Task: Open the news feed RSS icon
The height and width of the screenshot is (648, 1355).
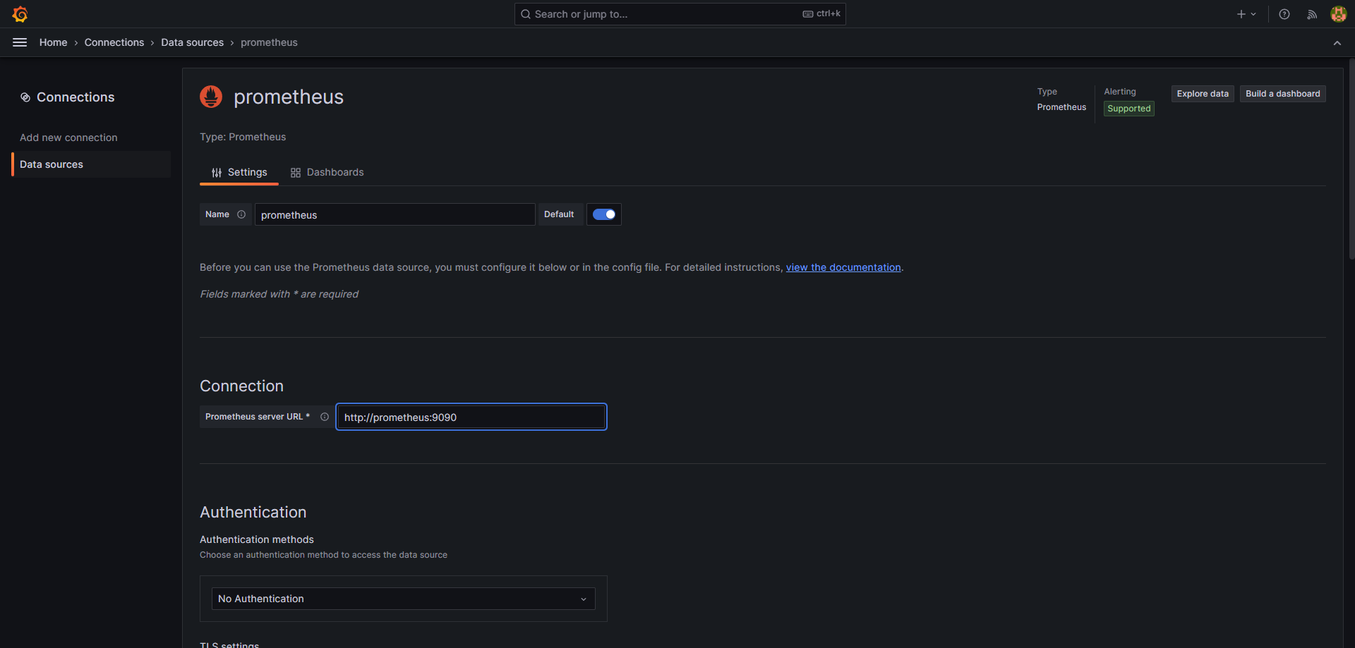Action: tap(1312, 14)
